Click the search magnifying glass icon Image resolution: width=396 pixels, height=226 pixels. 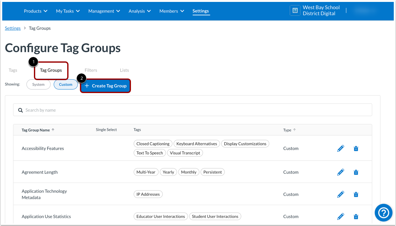[x=20, y=110]
